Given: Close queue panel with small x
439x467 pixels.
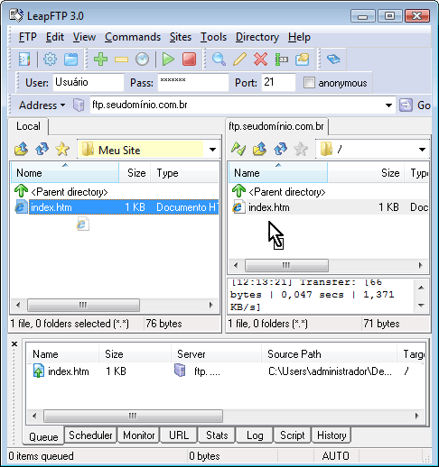Looking at the screenshot, I should [14, 343].
